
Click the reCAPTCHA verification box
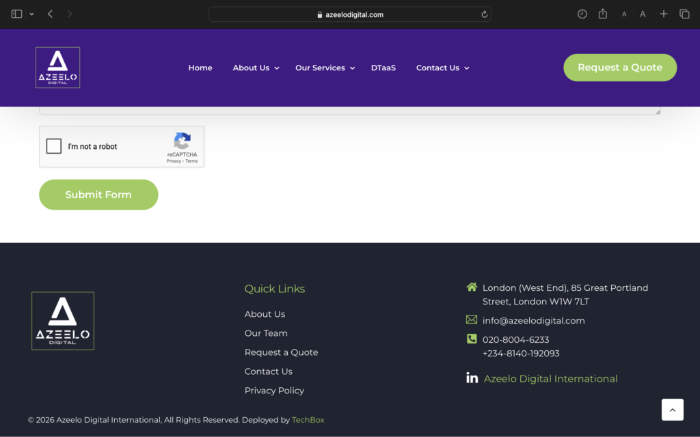pyautogui.click(x=122, y=146)
